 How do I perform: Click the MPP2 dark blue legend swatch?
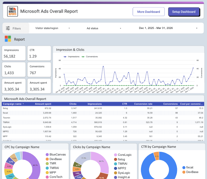pyautogui.click(x=116, y=168)
